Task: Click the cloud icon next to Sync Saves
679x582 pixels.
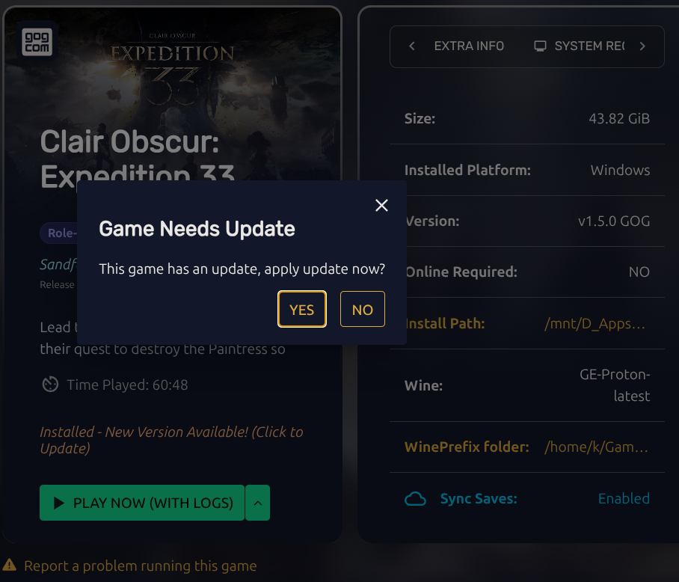Action: point(415,499)
